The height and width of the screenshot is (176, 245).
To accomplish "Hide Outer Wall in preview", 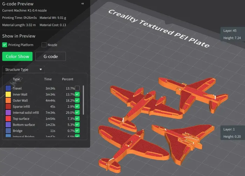I will click(77, 100).
